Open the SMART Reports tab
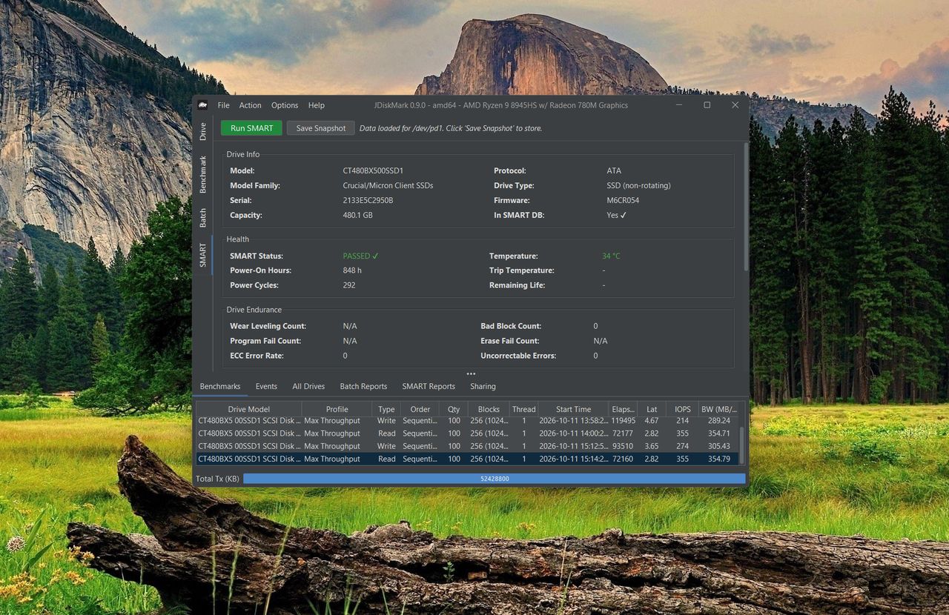Image resolution: width=949 pixels, height=615 pixels. click(429, 386)
